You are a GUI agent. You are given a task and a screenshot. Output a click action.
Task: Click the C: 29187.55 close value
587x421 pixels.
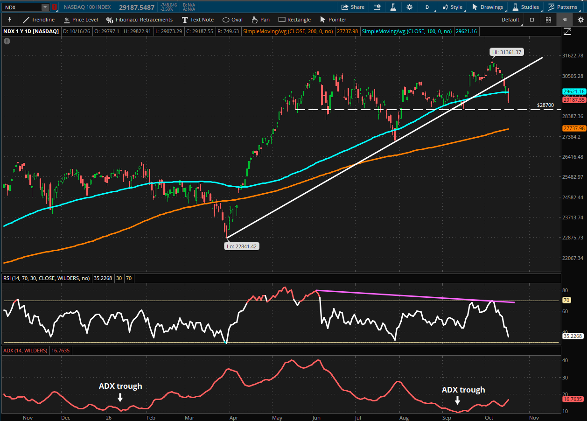coord(200,31)
